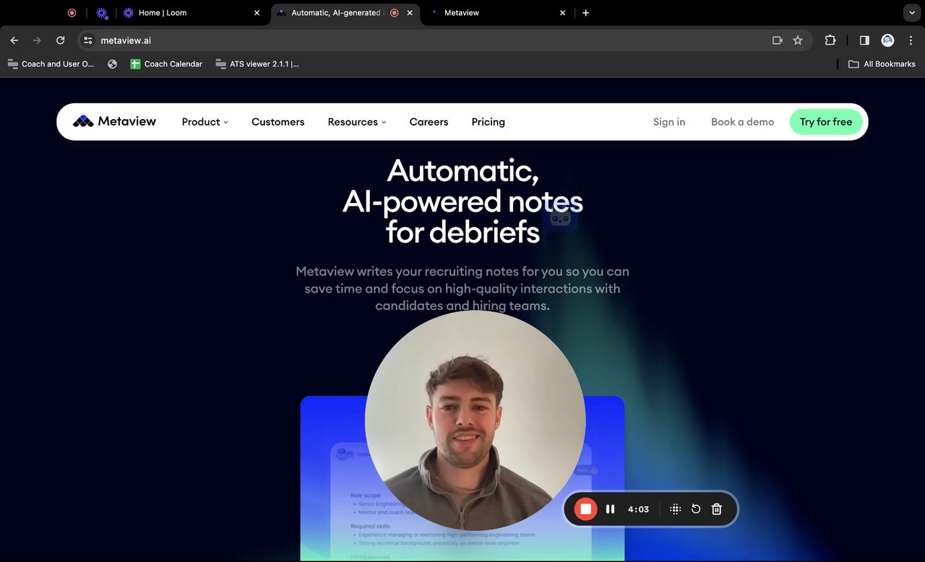The width and height of the screenshot is (925, 562).
Task: Open the All Bookmarks folder
Action: (x=882, y=64)
